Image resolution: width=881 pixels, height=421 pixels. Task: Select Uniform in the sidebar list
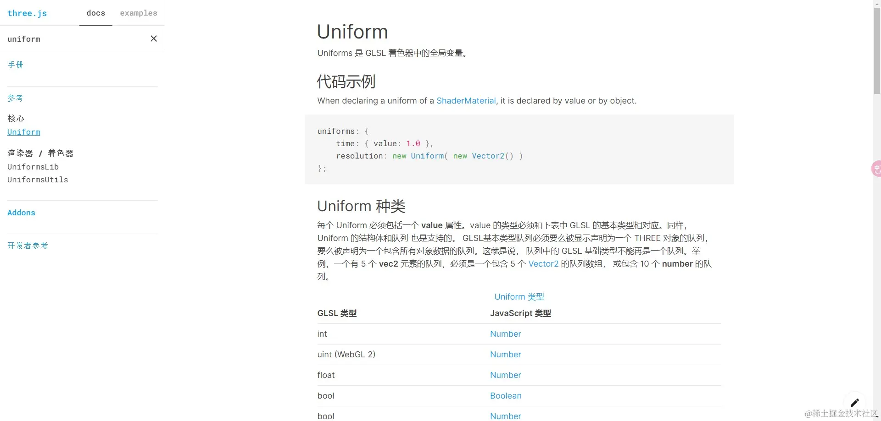[x=24, y=132]
